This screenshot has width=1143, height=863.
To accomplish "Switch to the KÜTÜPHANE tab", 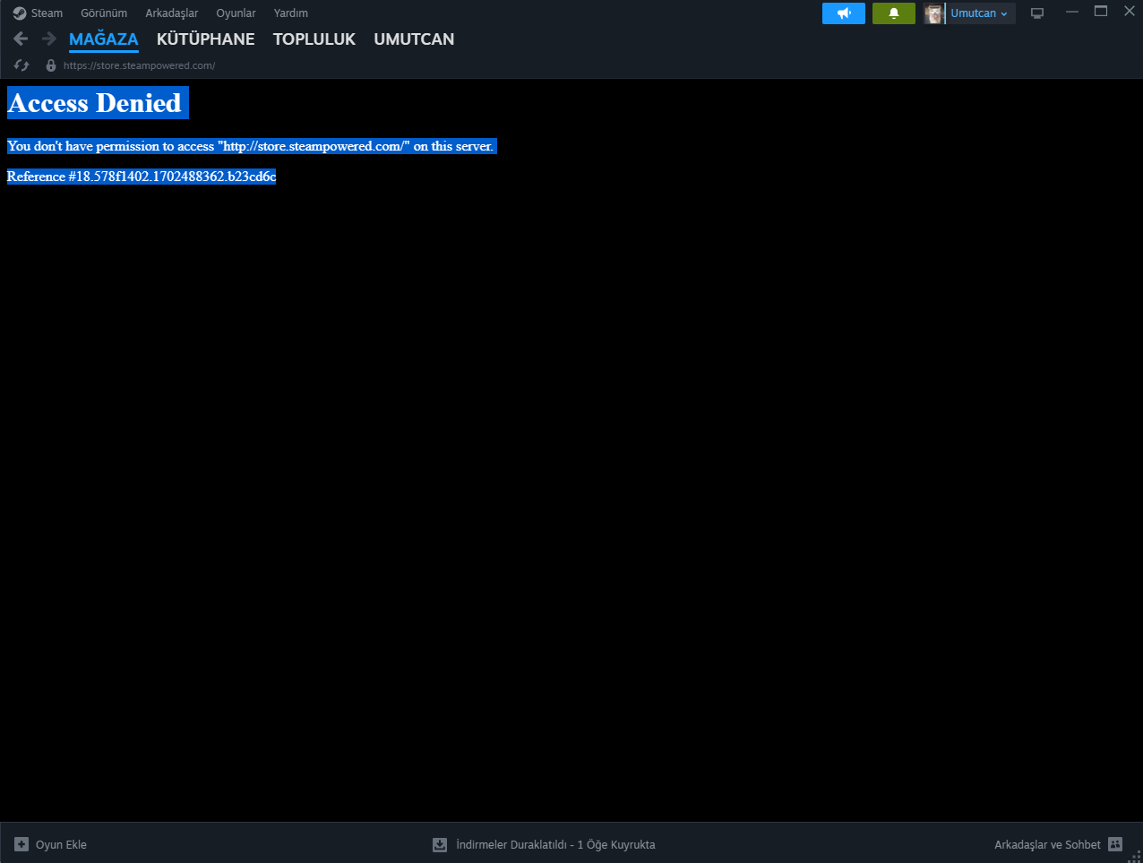I will [206, 39].
